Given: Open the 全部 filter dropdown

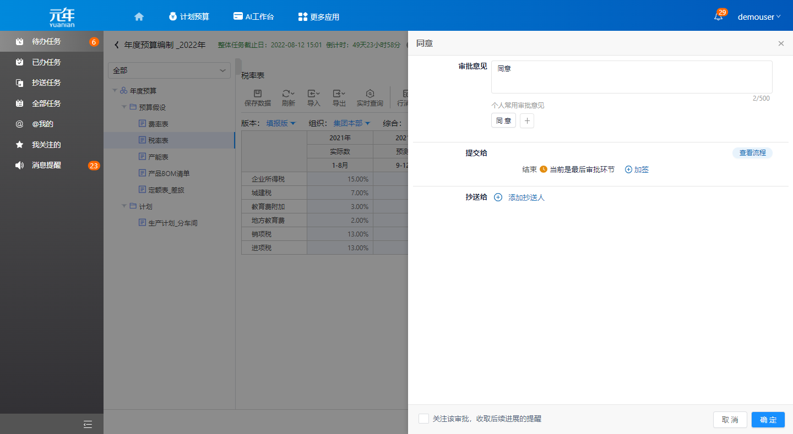Looking at the screenshot, I should pos(170,70).
